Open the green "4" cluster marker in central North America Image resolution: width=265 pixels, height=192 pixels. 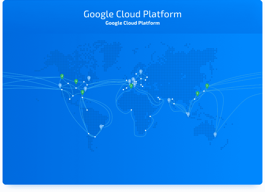[x=76, y=81]
